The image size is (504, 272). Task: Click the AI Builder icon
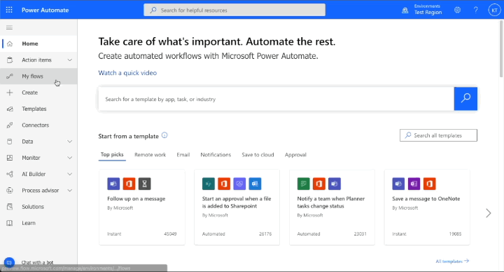click(10, 174)
